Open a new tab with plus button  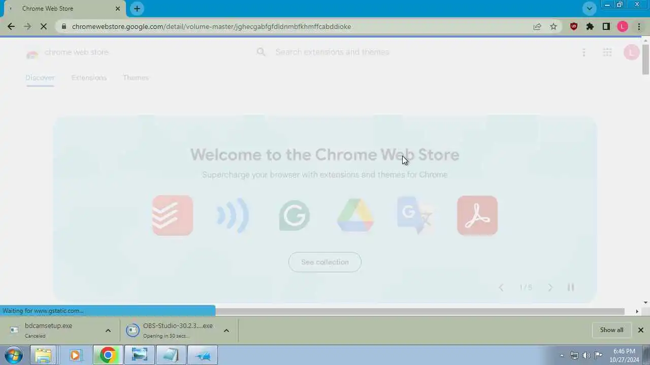pyautogui.click(x=137, y=9)
